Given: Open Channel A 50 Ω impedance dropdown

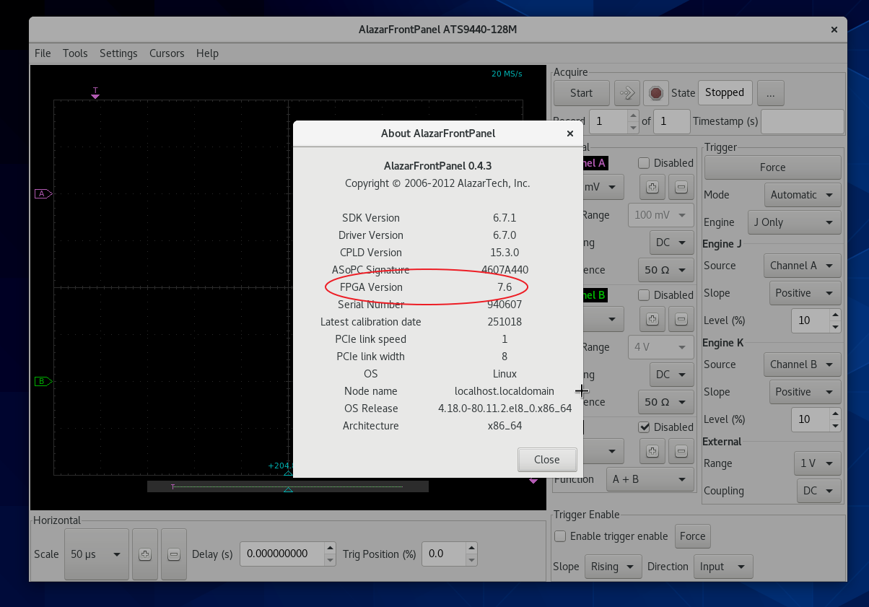Looking at the screenshot, I should (x=665, y=271).
